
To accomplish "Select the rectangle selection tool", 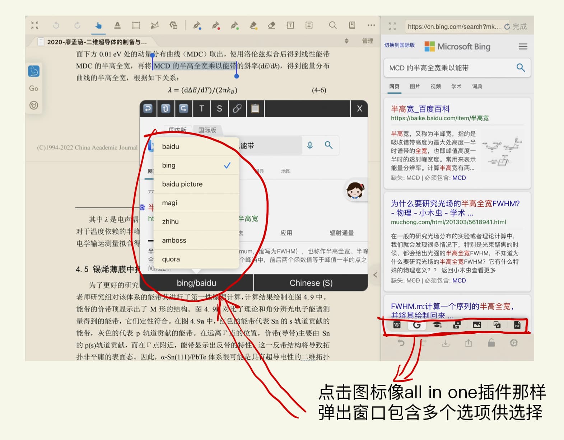I will click(136, 25).
